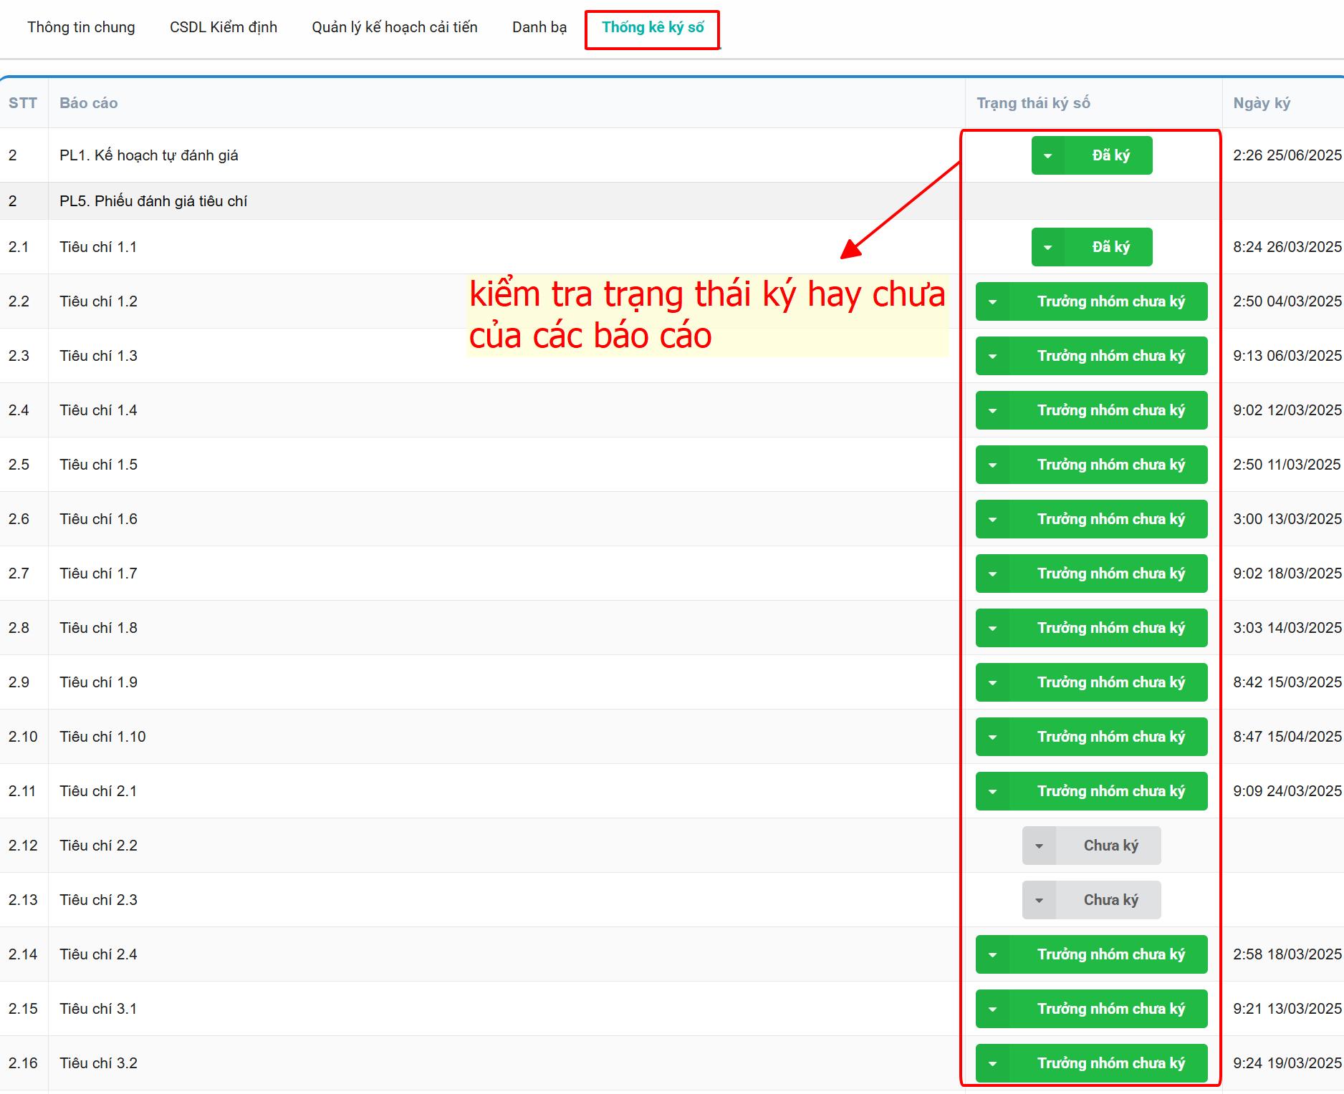This screenshot has height=1094, width=1344.
Task: Select the Danh bạ tab
Action: pyautogui.click(x=539, y=27)
